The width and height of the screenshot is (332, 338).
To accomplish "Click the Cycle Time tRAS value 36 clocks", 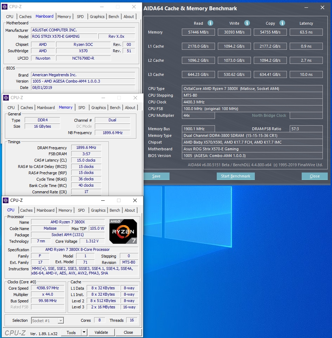I will pyautogui.click(x=86, y=179).
